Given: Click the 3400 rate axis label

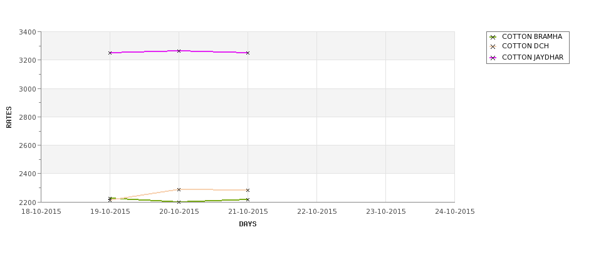Looking at the screenshot, I should click(28, 32).
